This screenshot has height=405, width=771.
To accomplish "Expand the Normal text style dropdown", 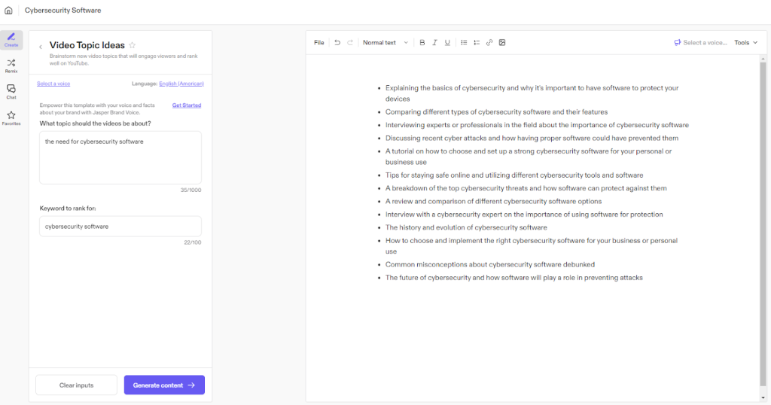I will point(385,43).
